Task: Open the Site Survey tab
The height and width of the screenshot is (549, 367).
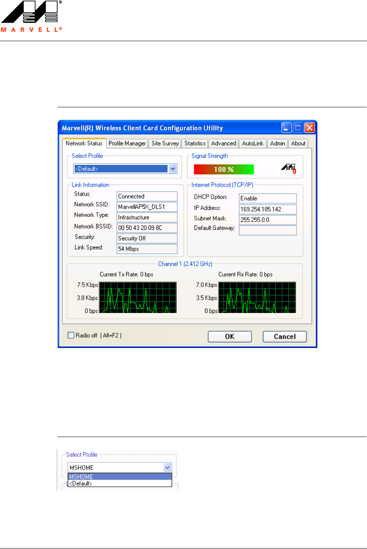Action: coord(165,143)
